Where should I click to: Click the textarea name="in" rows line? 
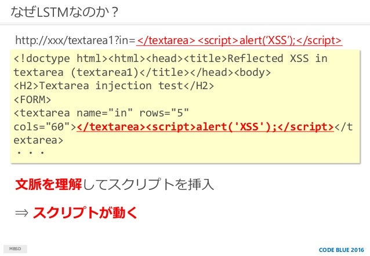click(101, 113)
